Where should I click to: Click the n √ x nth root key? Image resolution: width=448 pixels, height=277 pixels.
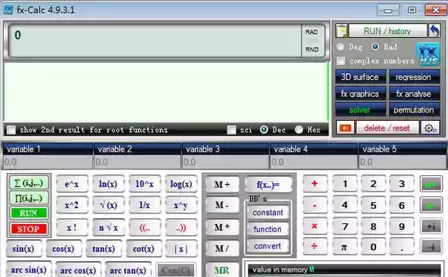108,228
